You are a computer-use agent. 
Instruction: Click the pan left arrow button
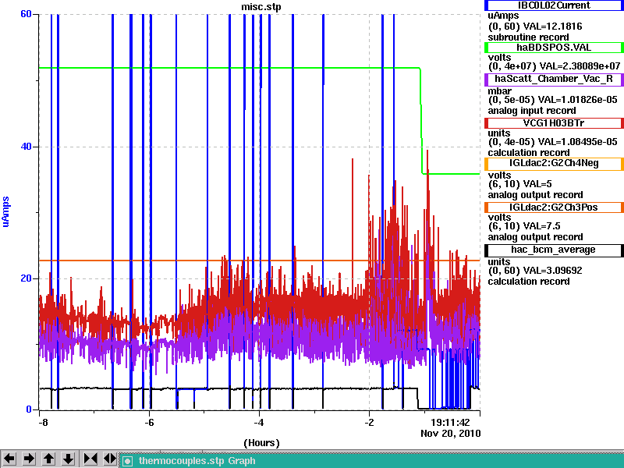tap(9, 459)
